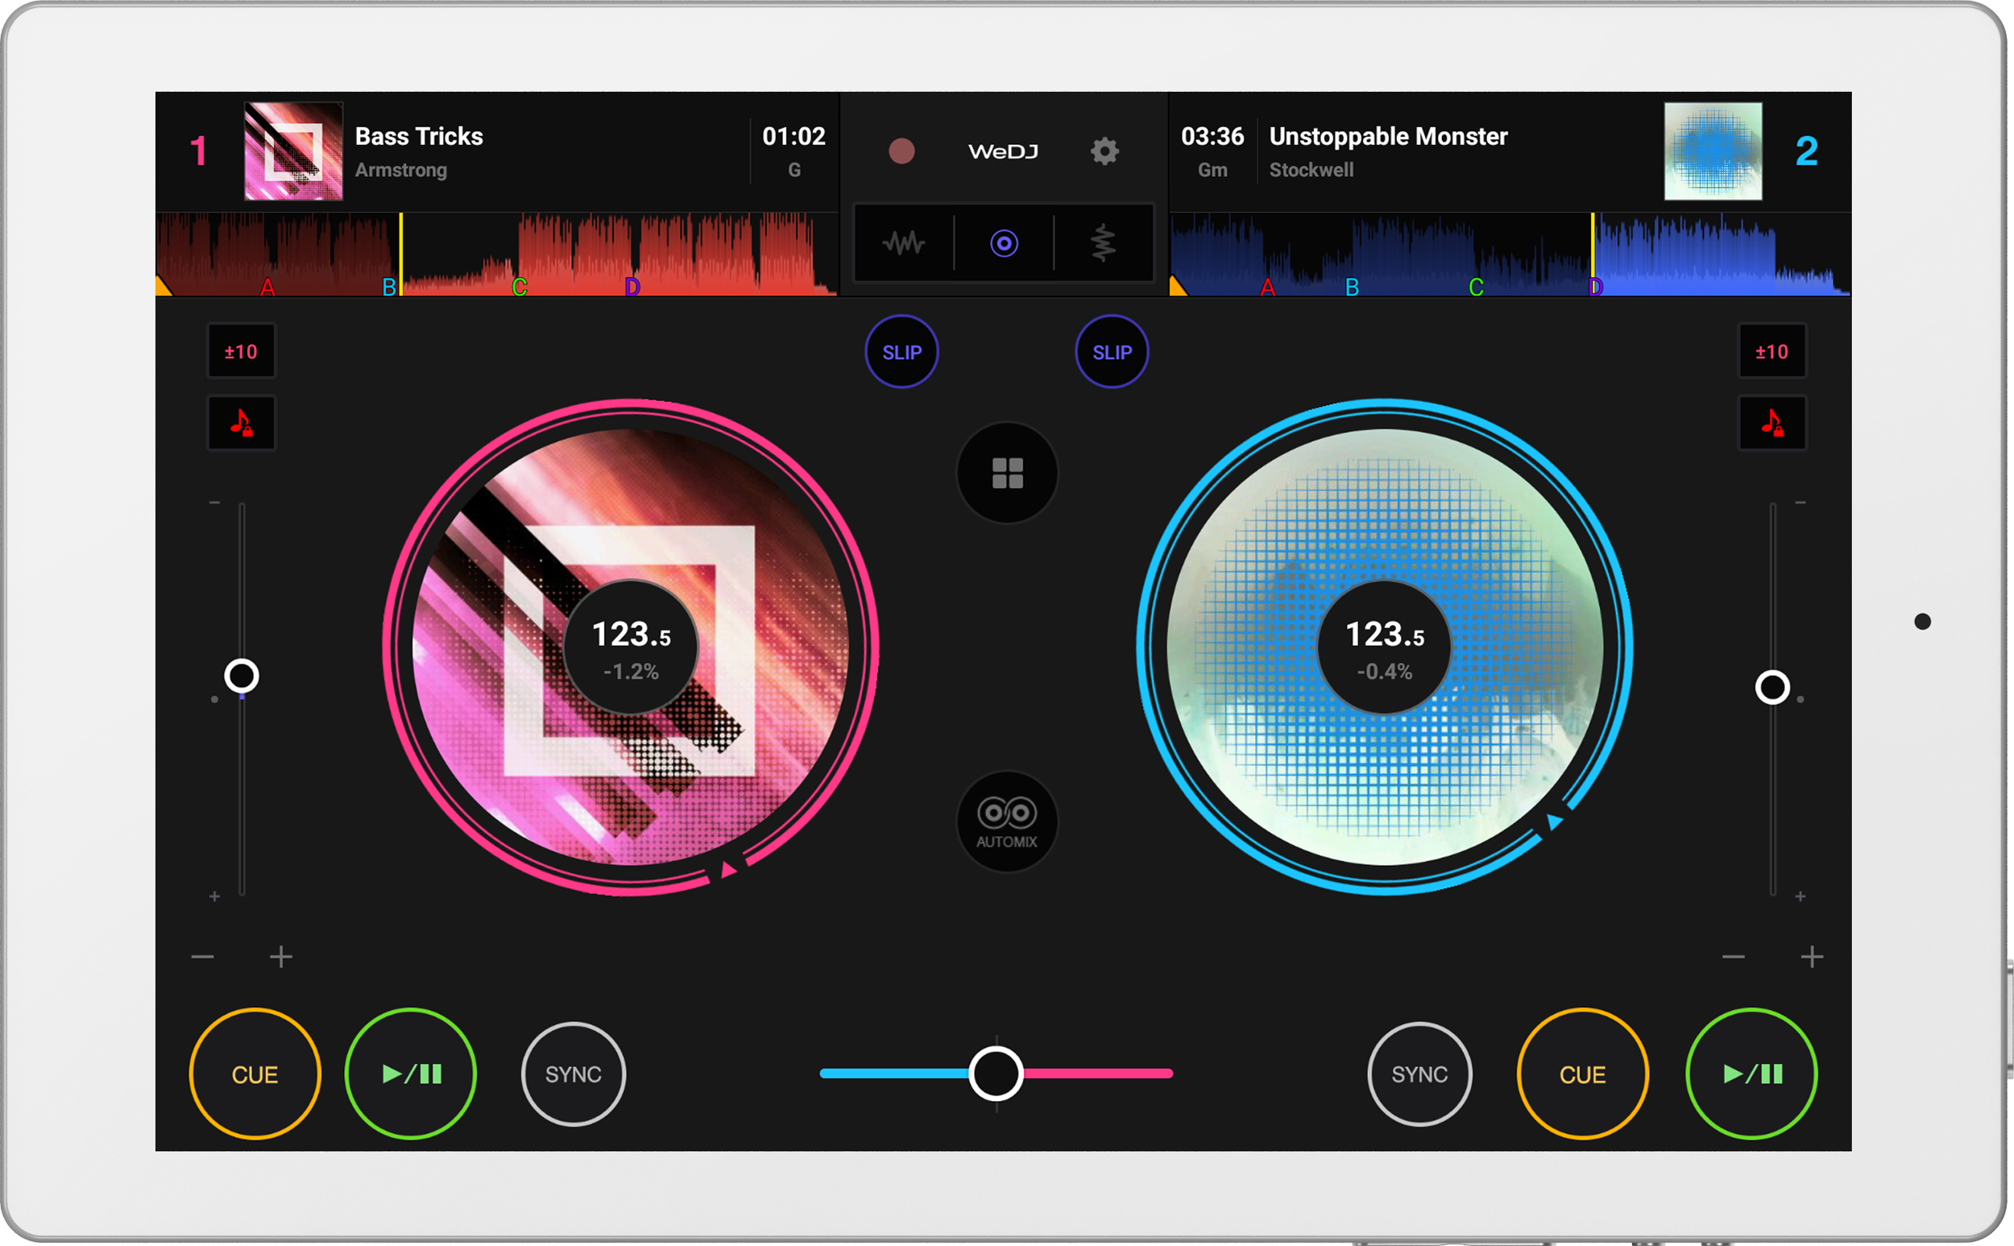Toggle SLIP mode for deck 1
The image size is (2014, 1246).
[x=902, y=352]
